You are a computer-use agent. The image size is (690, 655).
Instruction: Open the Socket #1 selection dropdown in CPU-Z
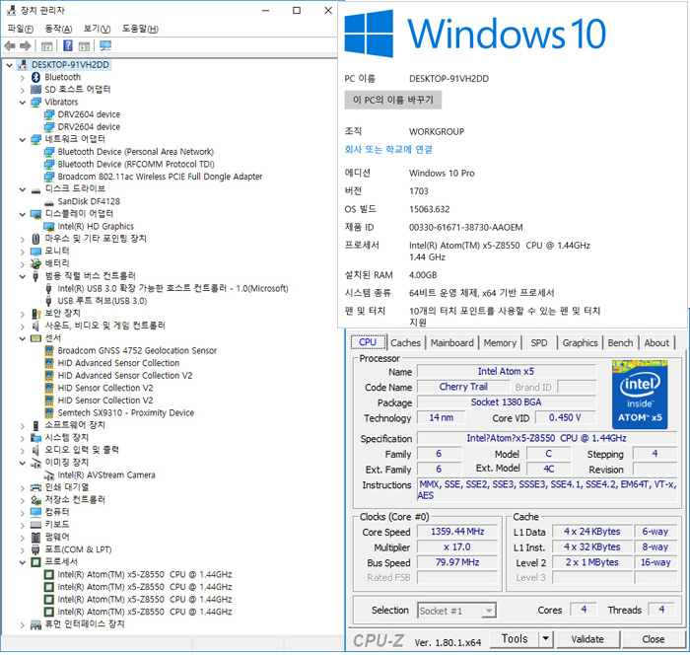tap(489, 611)
